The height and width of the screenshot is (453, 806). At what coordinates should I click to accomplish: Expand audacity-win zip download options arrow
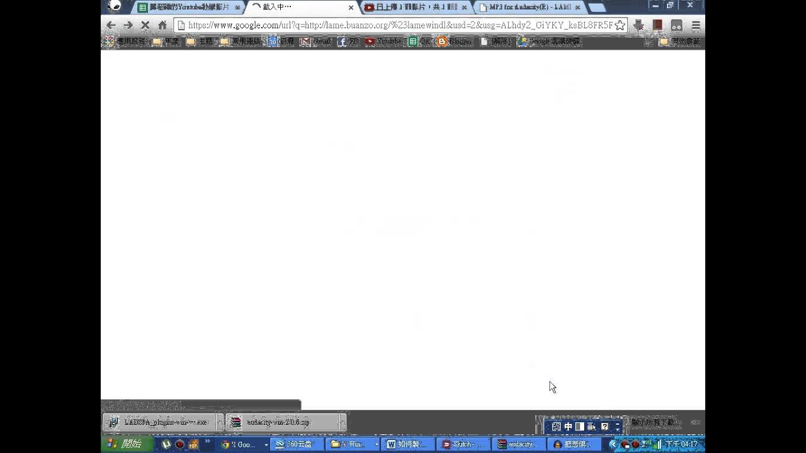343,422
